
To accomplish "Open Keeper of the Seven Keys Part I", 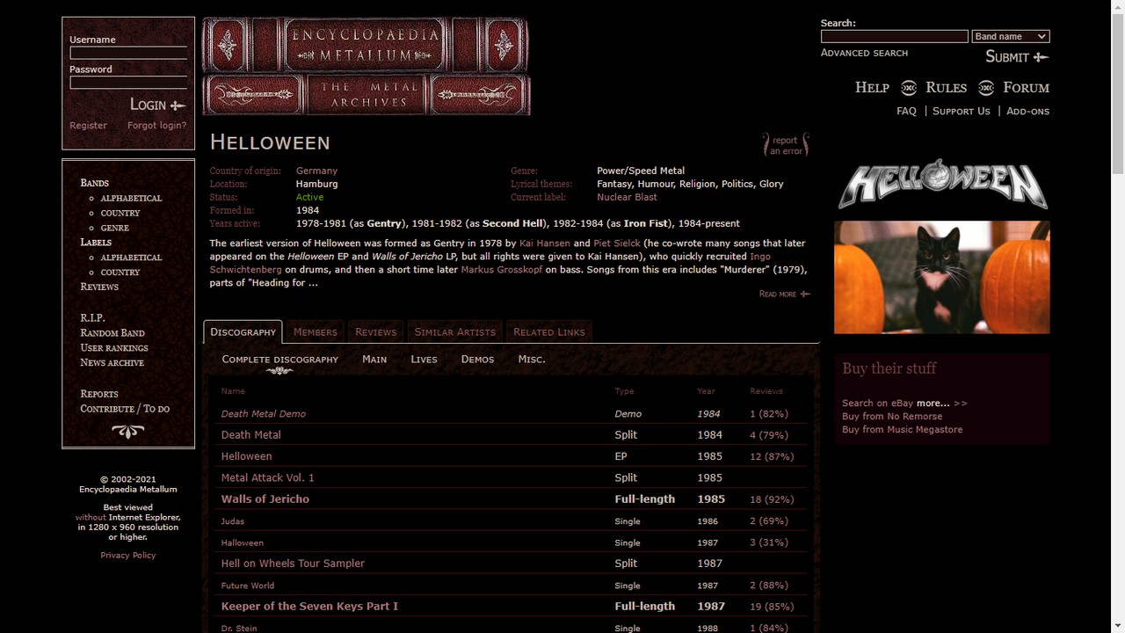I will tap(309, 607).
